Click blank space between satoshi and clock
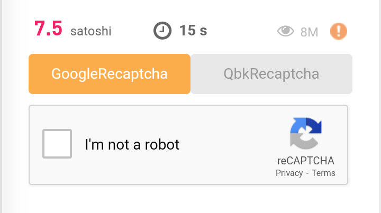The height and width of the screenshot is (213, 381). click(132, 31)
